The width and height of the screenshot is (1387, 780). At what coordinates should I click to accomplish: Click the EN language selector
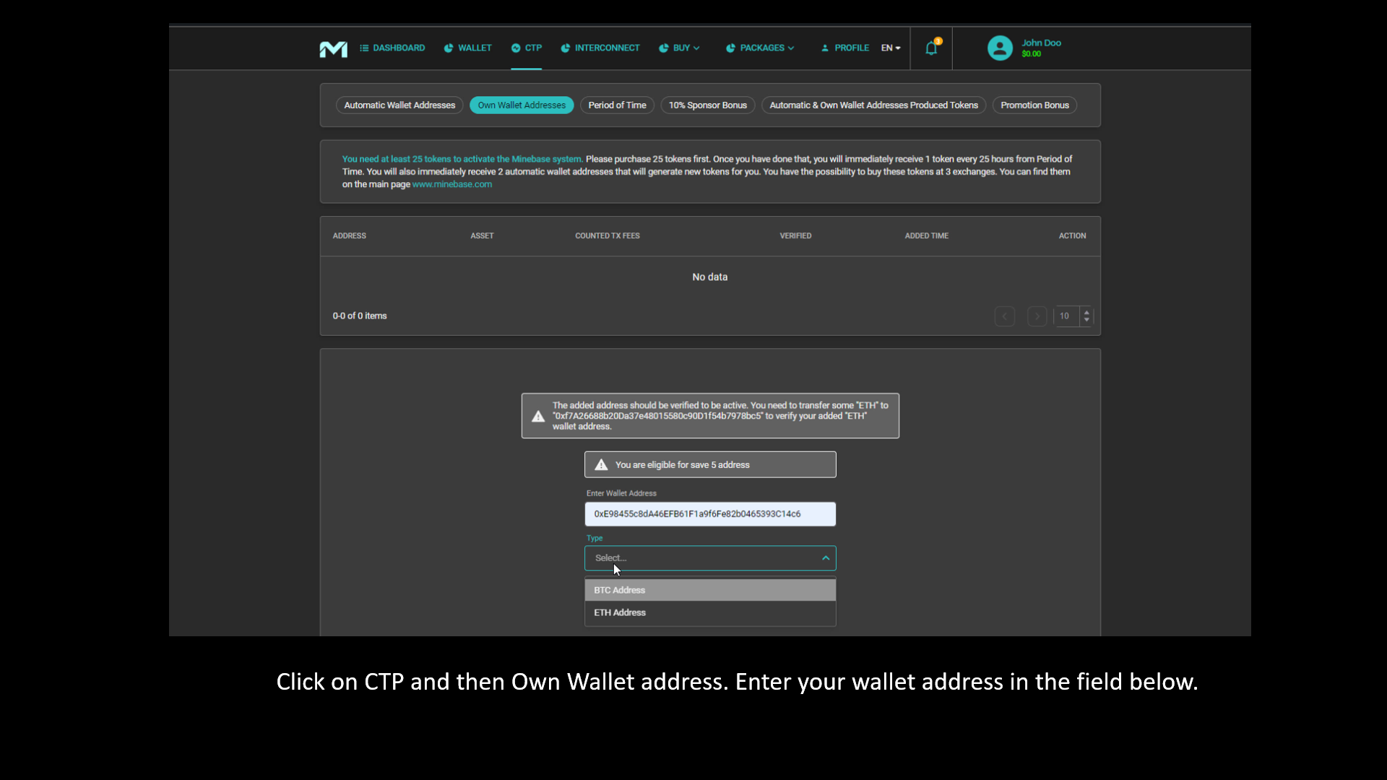890,48
